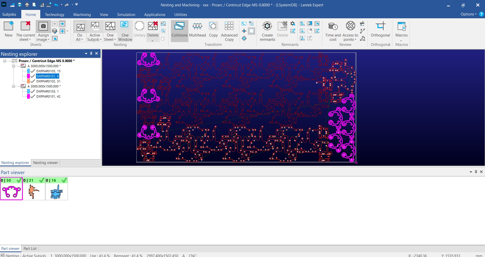The height and width of the screenshot is (257, 485).
Task: Open Advanced Copy tool
Action: point(229,31)
